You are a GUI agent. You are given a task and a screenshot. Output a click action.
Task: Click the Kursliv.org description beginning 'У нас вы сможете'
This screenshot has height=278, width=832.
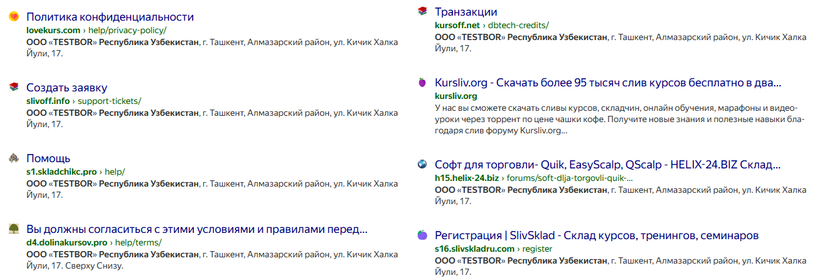(x=619, y=119)
